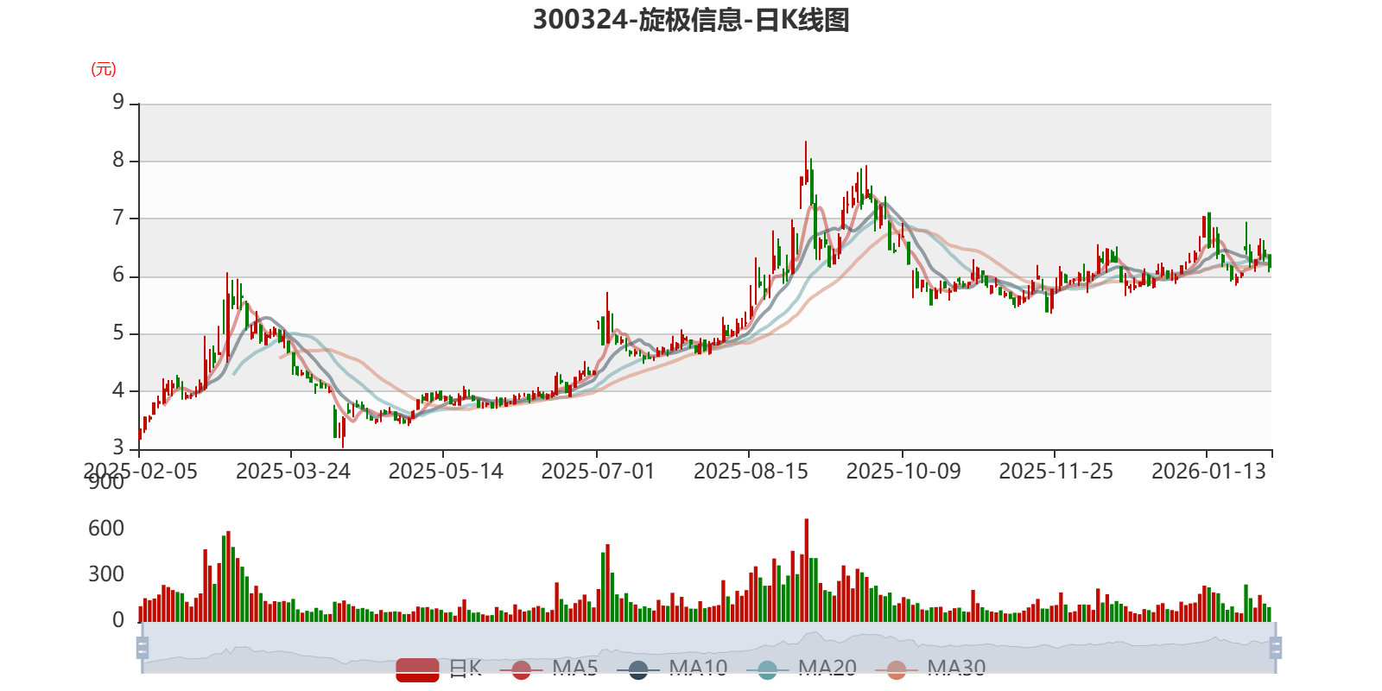The image size is (1382, 691).
Task: Click the 2025-08-15 date label
Action: pyautogui.click(x=751, y=472)
